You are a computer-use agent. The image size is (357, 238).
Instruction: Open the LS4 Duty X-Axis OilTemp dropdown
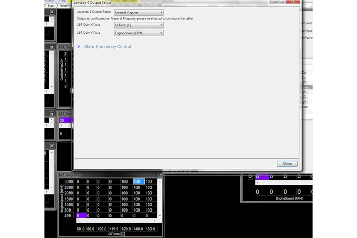(139, 25)
